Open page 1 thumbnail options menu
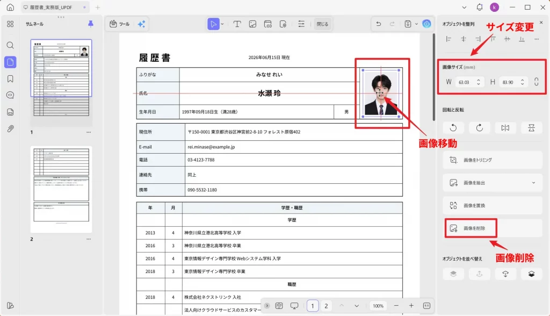Image resolution: width=550 pixels, height=316 pixels. (89, 132)
